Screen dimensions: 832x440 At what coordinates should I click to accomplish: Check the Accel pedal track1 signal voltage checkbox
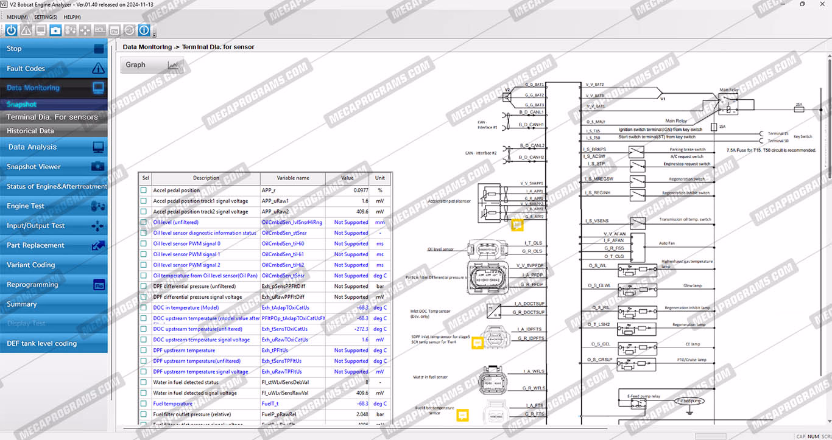coord(144,201)
